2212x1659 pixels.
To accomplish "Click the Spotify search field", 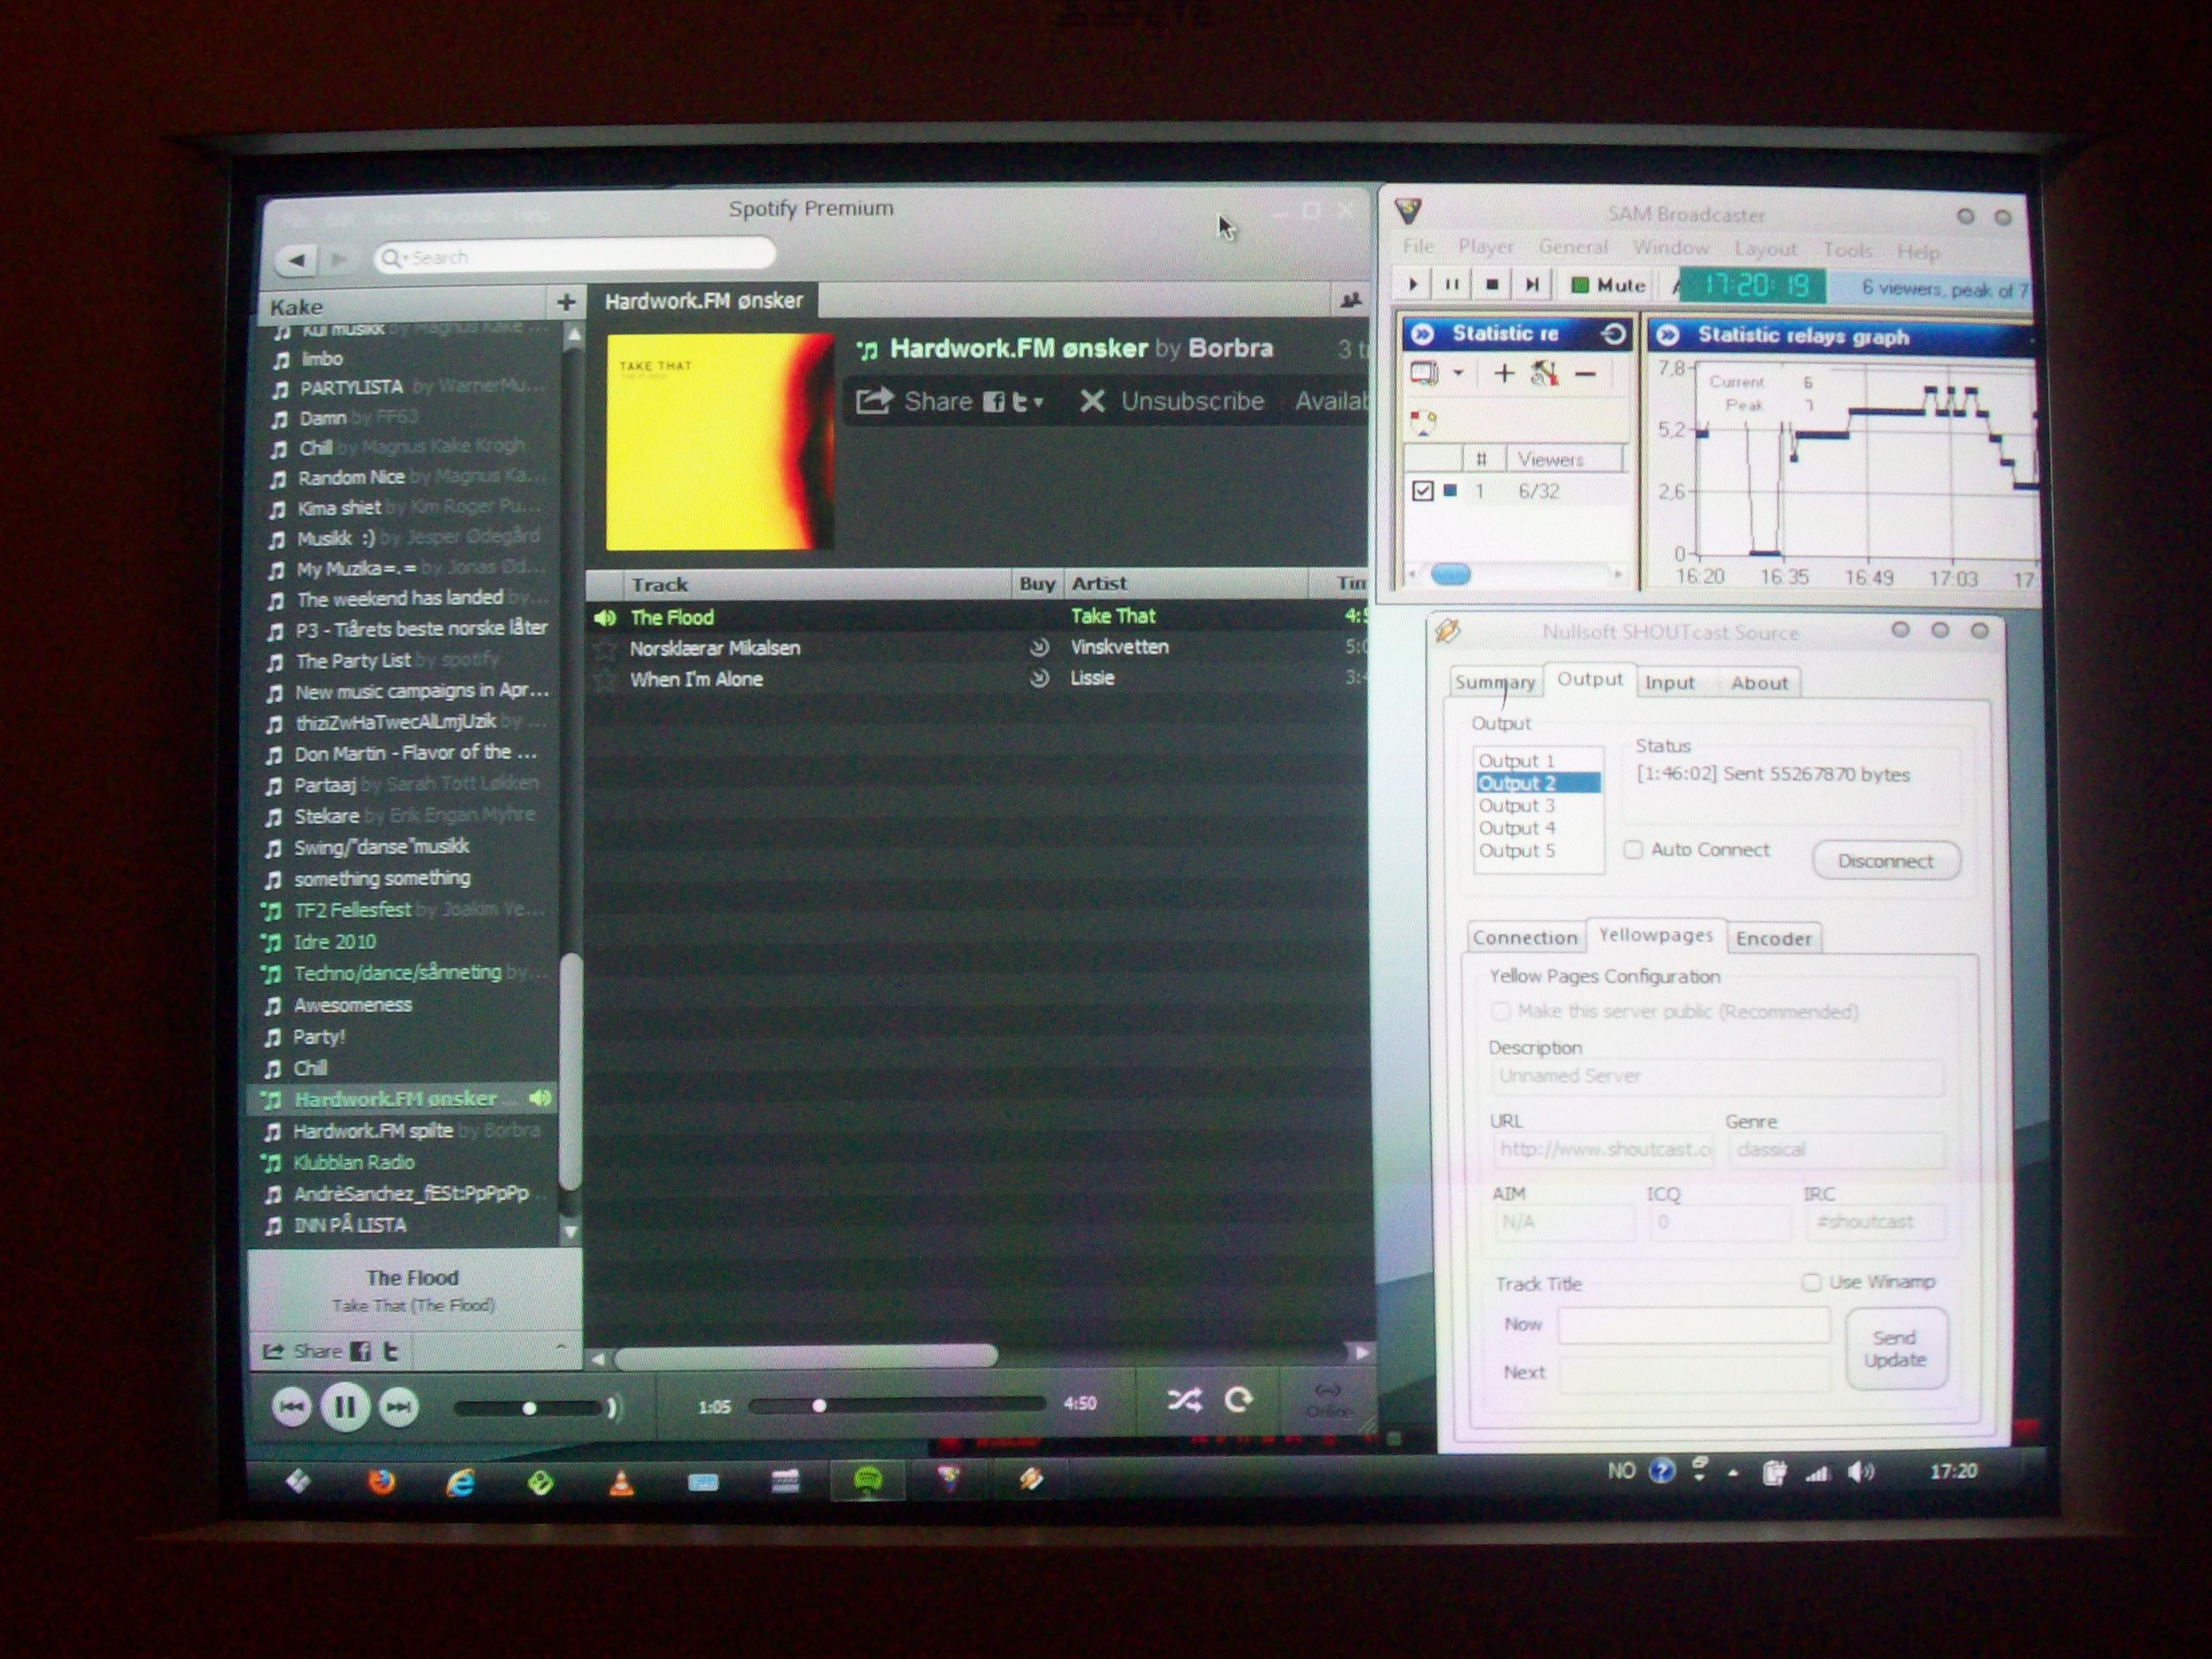I will click(574, 257).
